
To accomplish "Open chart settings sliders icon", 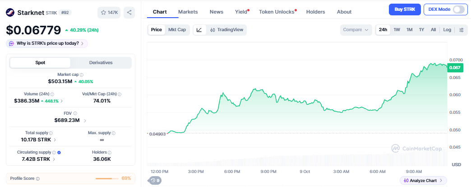I will [462, 30].
